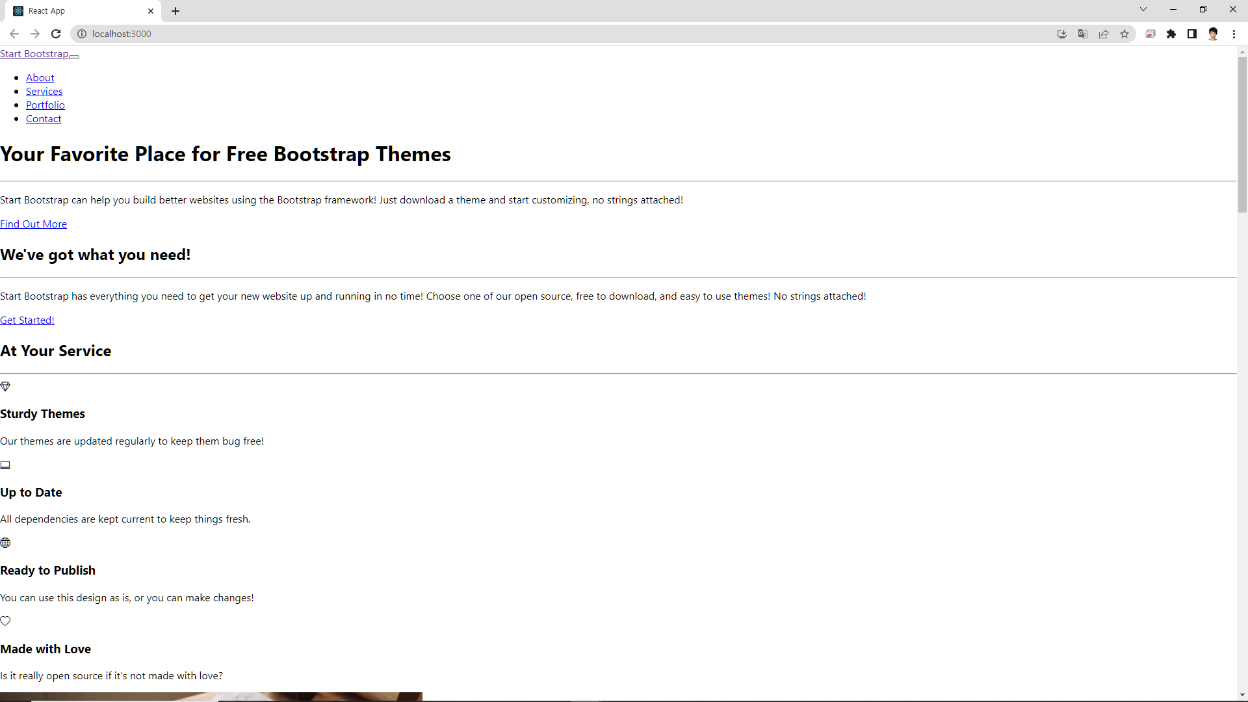Go to the About nav link
Viewport: 1248px width, 702px height.
pyautogui.click(x=40, y=78)
